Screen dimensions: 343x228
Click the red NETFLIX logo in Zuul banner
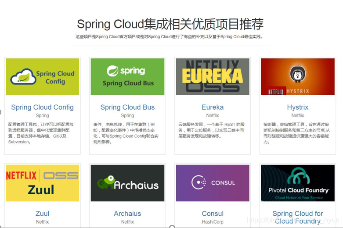(21, 175)
